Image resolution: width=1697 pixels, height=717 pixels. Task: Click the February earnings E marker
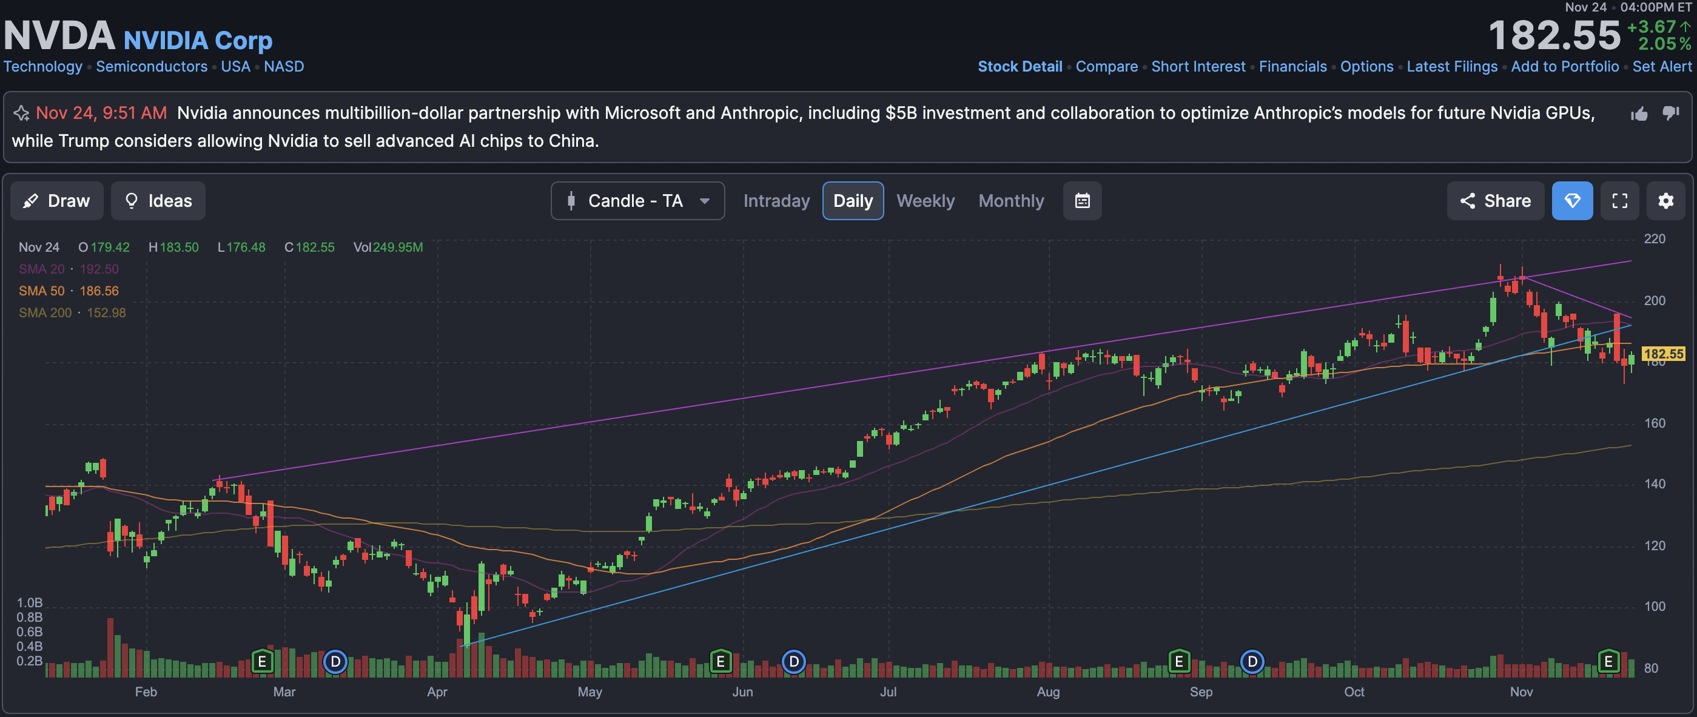click(262, 661)
